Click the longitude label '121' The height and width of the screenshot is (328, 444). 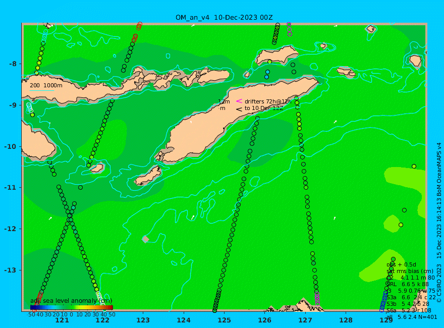[62, 320]
